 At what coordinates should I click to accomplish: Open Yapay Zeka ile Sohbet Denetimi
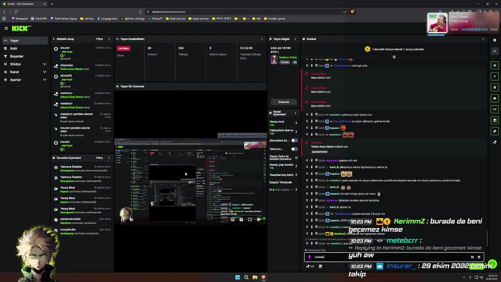pos(283,157)
